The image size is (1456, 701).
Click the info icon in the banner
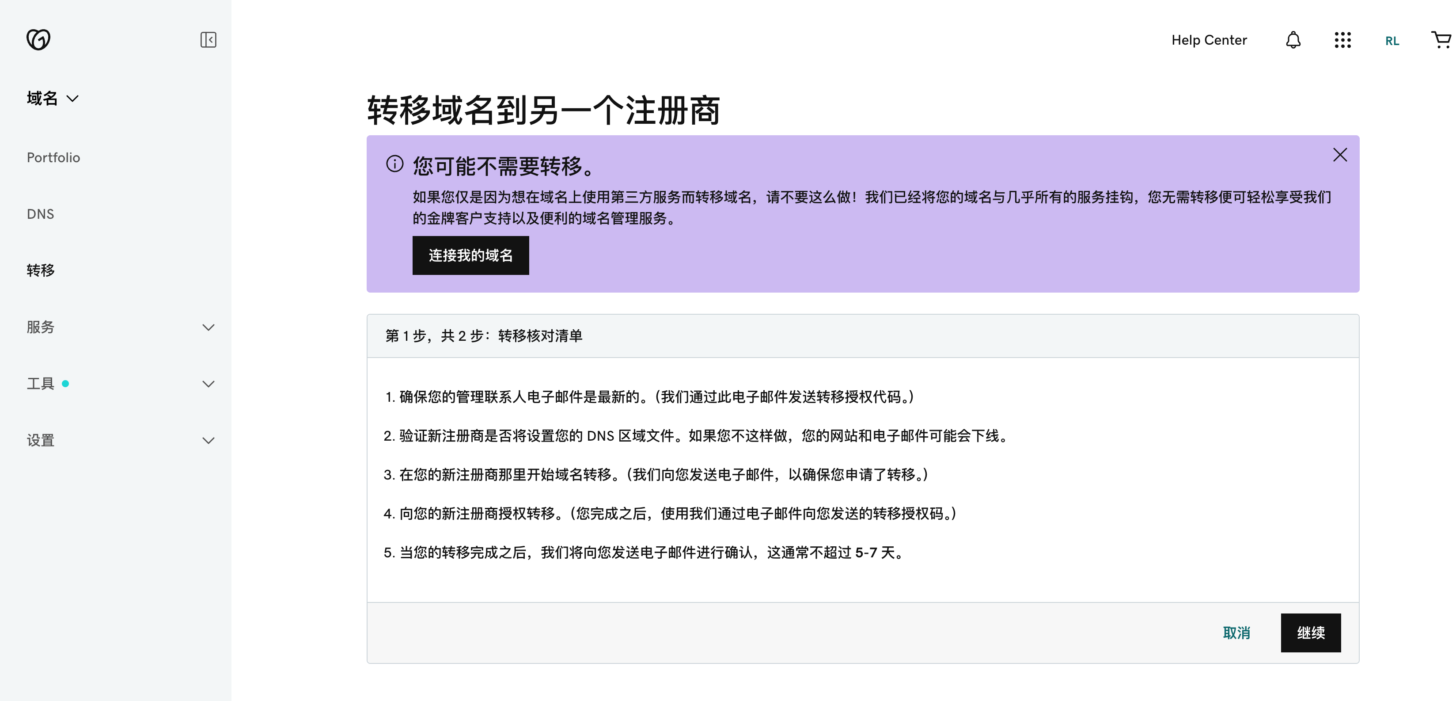(x=394, y=164)
